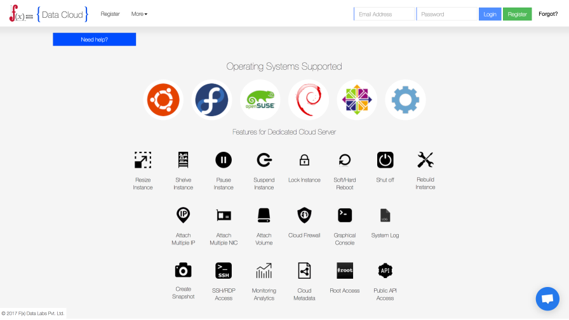This screenshot has height=320, width=569.
Task: Select the Attach Multiple IP icon
Action: tap(184, 215)
